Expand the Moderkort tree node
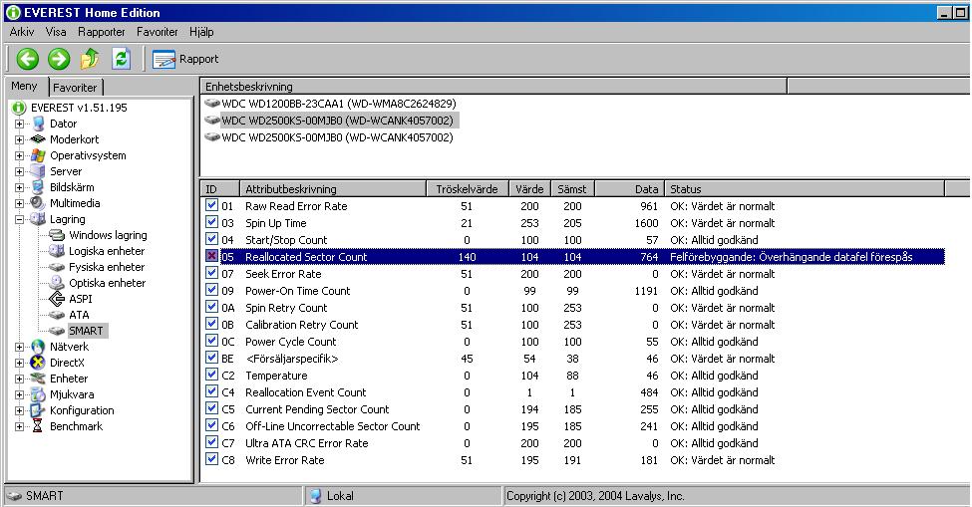 [19, 139]
